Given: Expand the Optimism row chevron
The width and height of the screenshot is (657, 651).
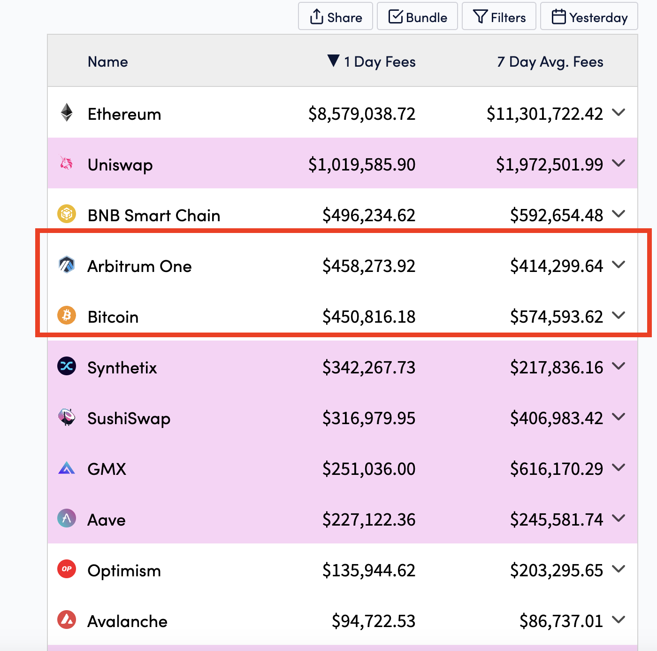Looking at the screenshot, I should 619,569.
